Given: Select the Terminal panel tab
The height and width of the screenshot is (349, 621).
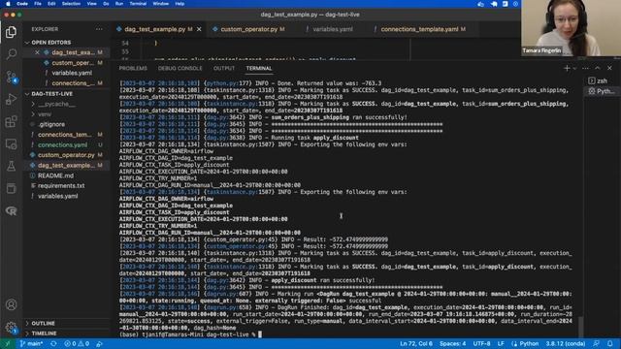Looking at the screenshot, I should (x=259, y=69).
